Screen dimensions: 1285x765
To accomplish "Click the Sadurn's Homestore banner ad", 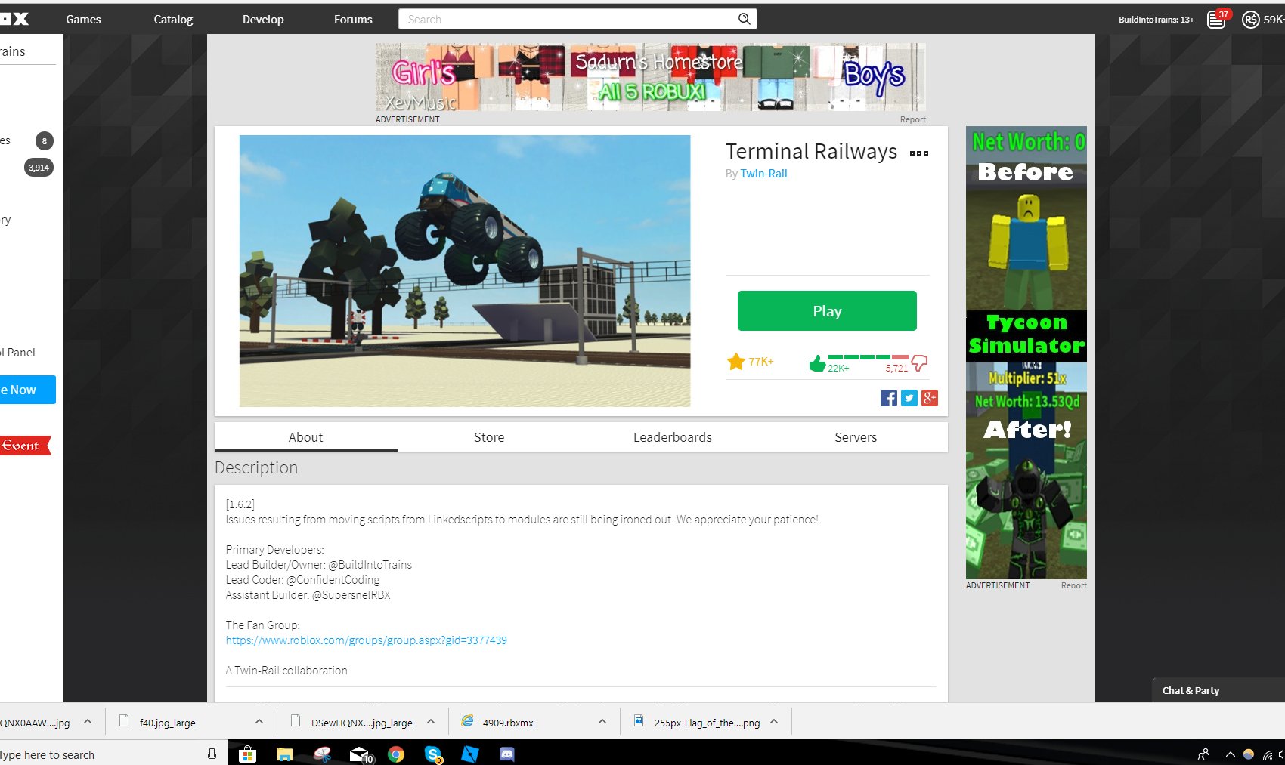I will [651, 77].
